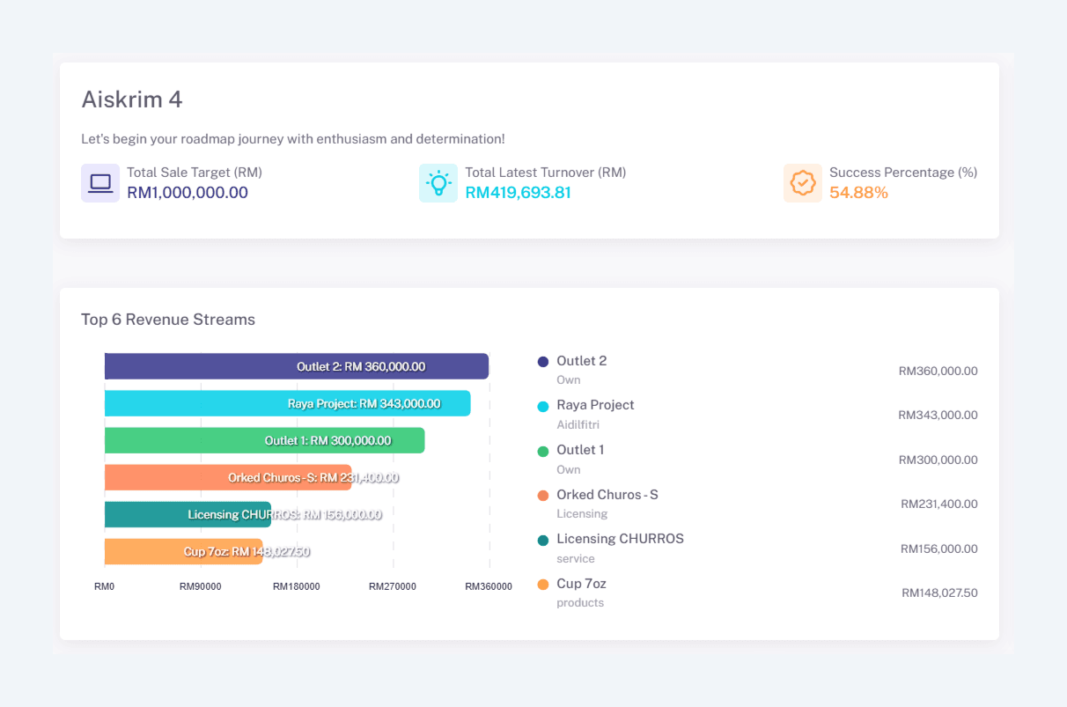1067x707 pixels.
Task: Expand the Outlet 1 legend row details
Action: point(580,450)
